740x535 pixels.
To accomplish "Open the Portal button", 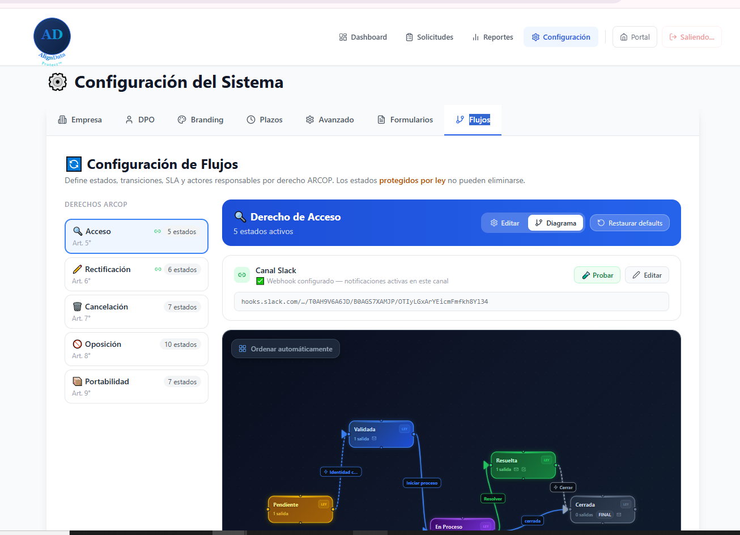I will 635,37.
